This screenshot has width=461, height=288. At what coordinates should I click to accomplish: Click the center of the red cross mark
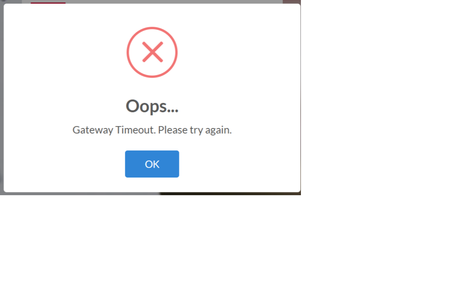152,52
